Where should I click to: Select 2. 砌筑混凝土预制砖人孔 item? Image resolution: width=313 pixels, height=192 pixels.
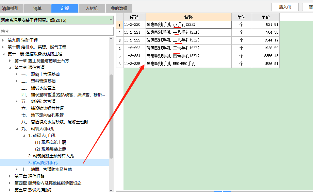click(51, 156)
